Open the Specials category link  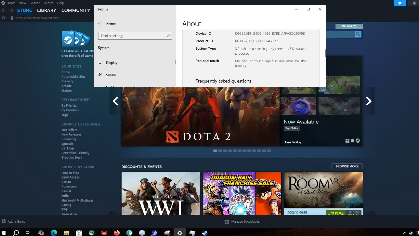coord(67,144)
